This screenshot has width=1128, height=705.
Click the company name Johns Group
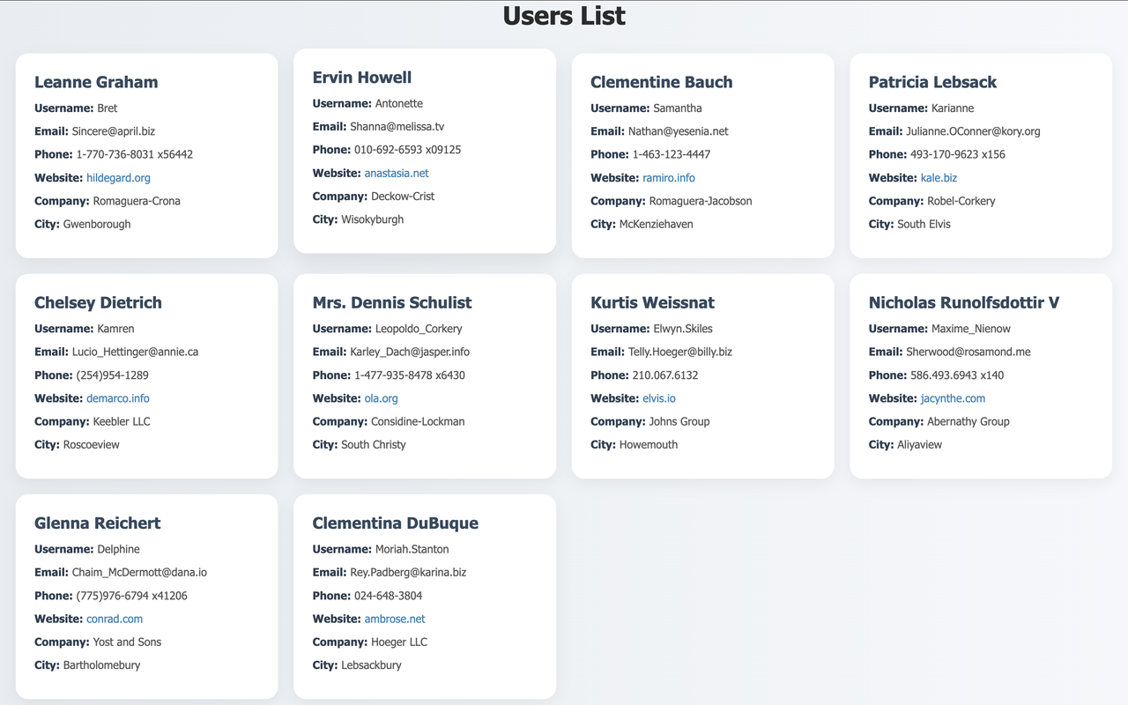pyautogui.click(x=679, y=421)
